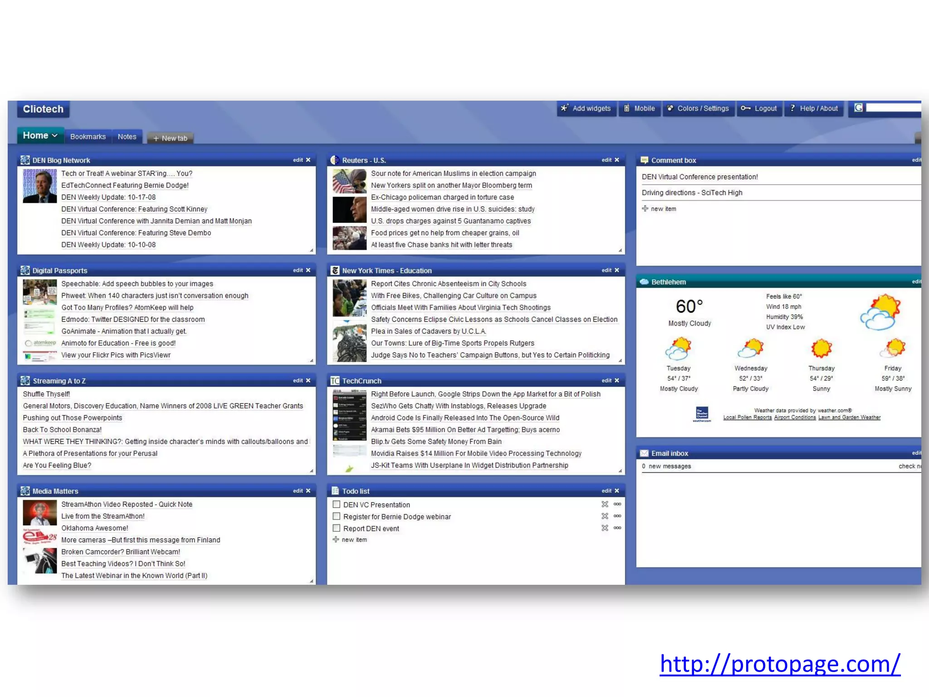The width and height of the screenshot is (929, 697).
Task: Open Tech or Treat! webinar post
Action: pyautogui.click(x=127, y=173)
